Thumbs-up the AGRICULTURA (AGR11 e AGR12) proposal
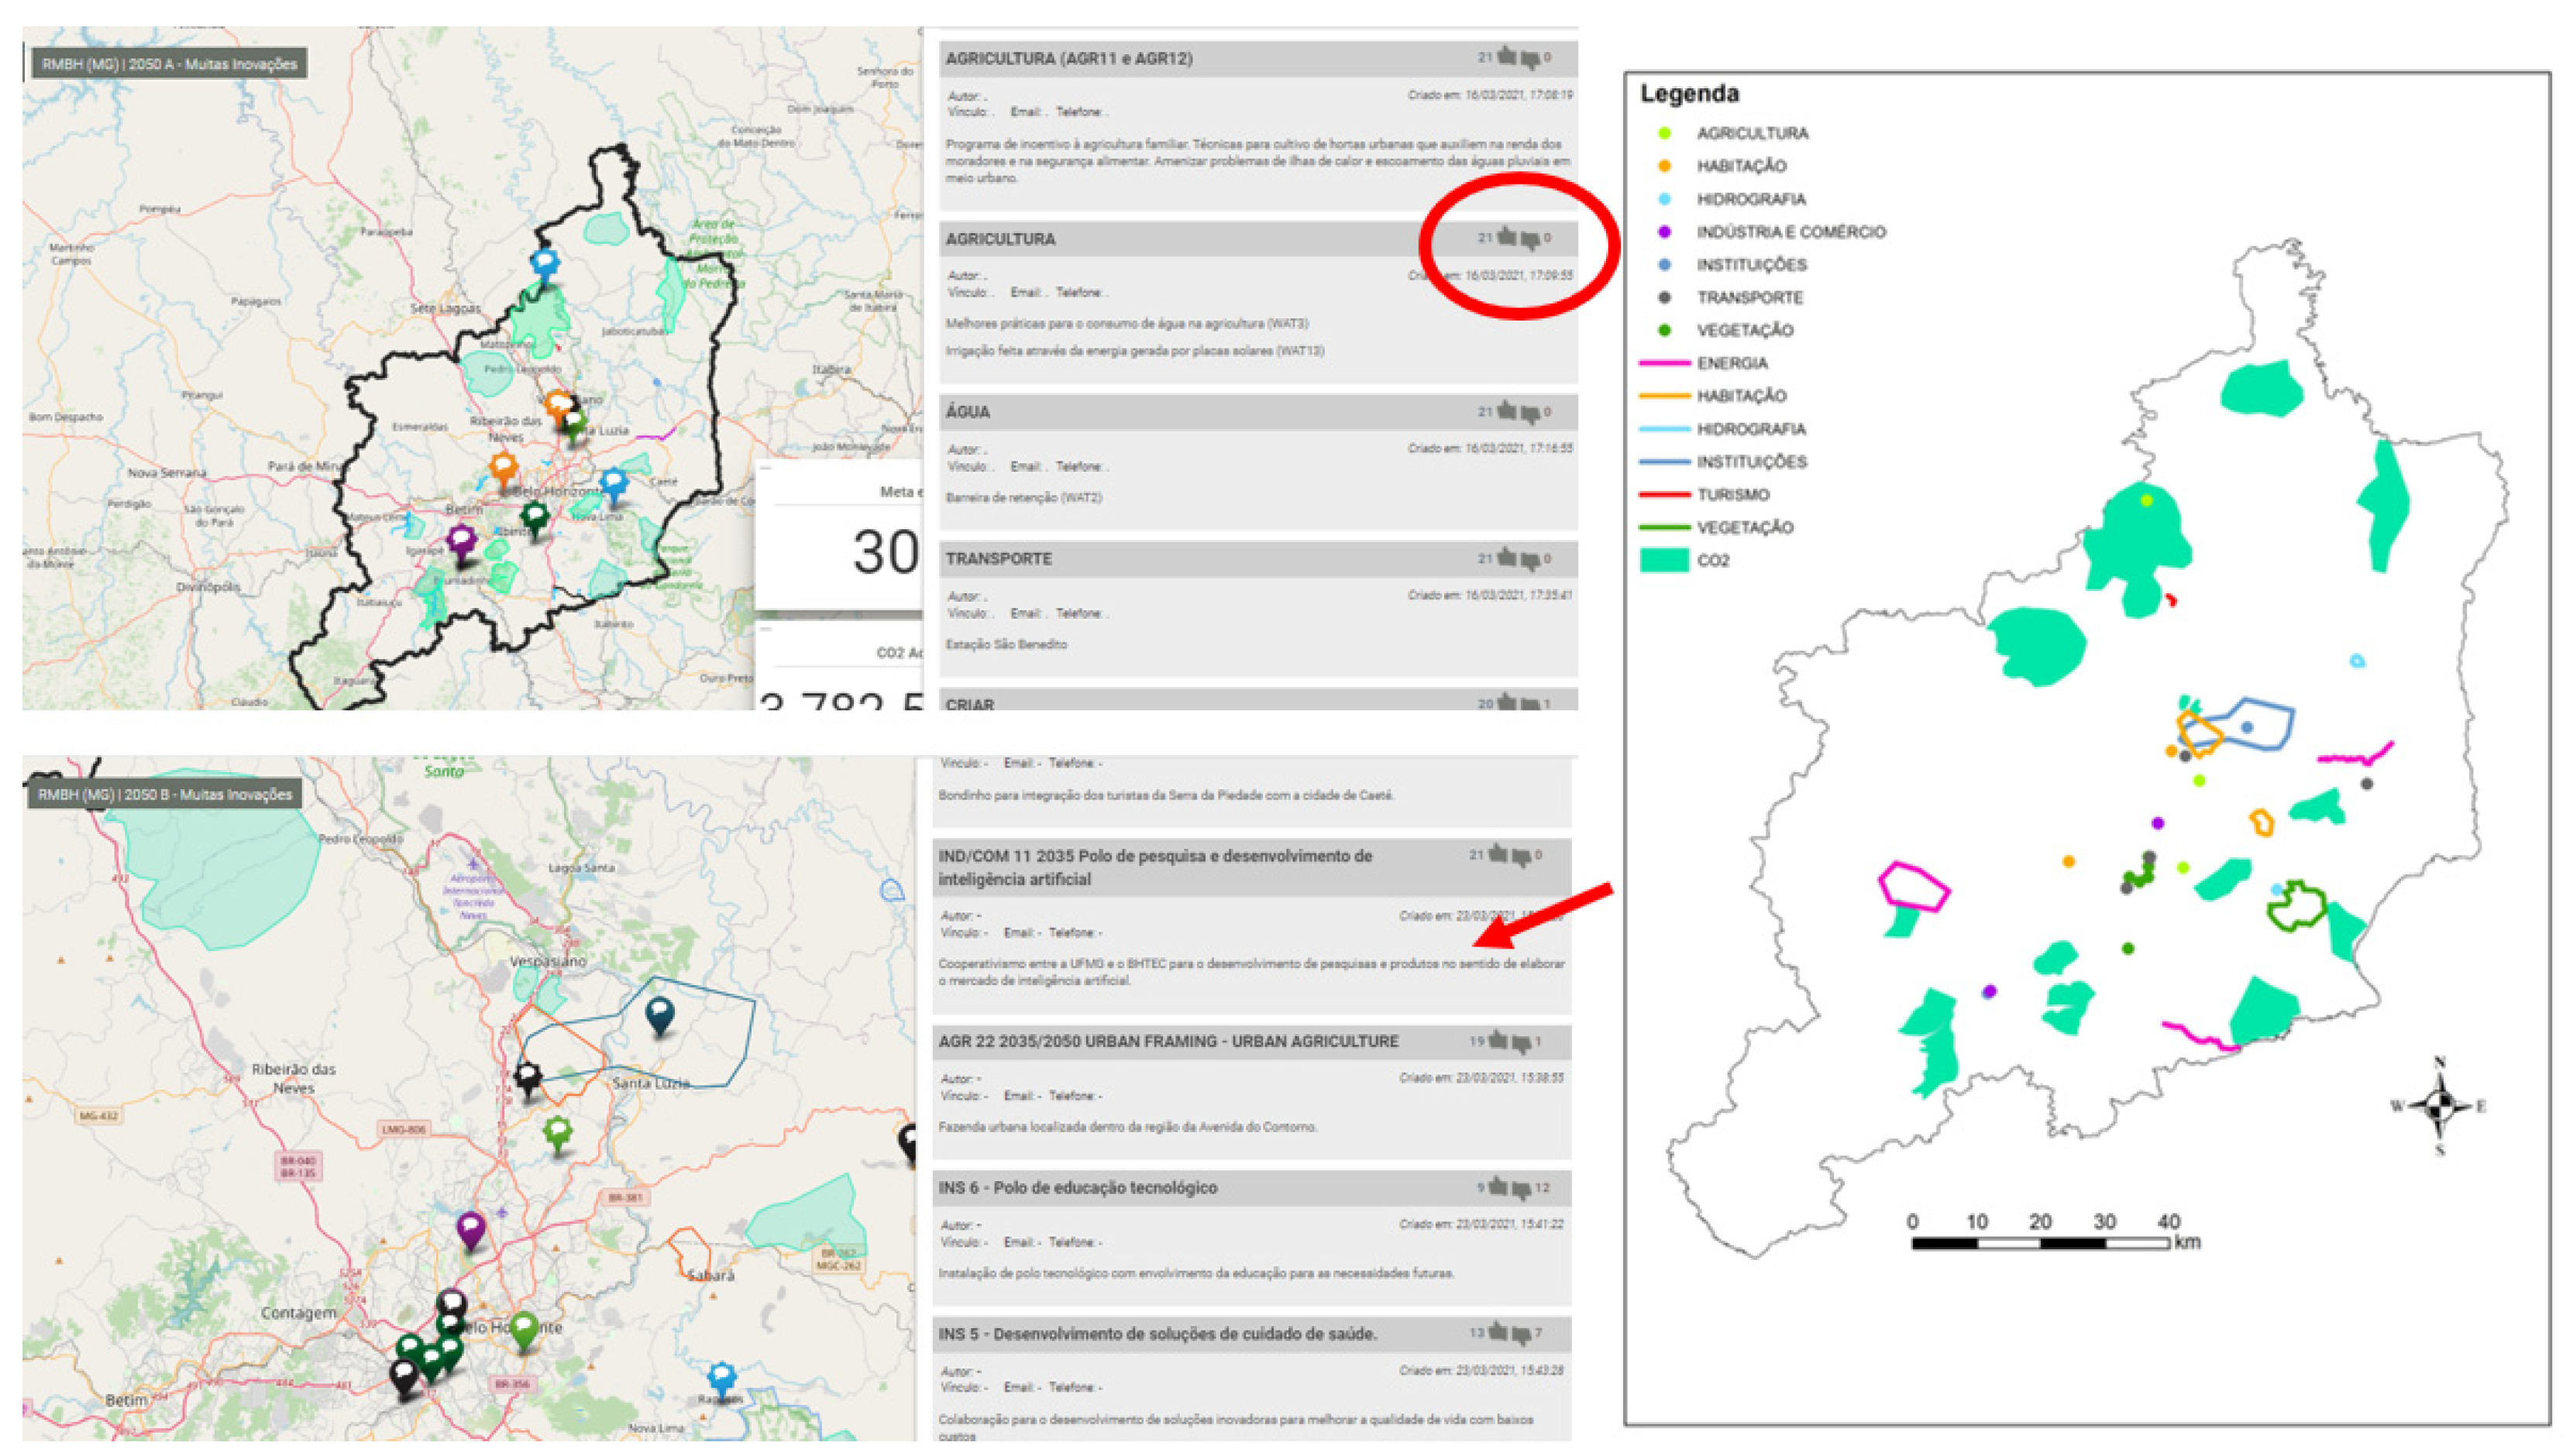The height and width of the screenshot is (1456, 2573). point(1505,57)
